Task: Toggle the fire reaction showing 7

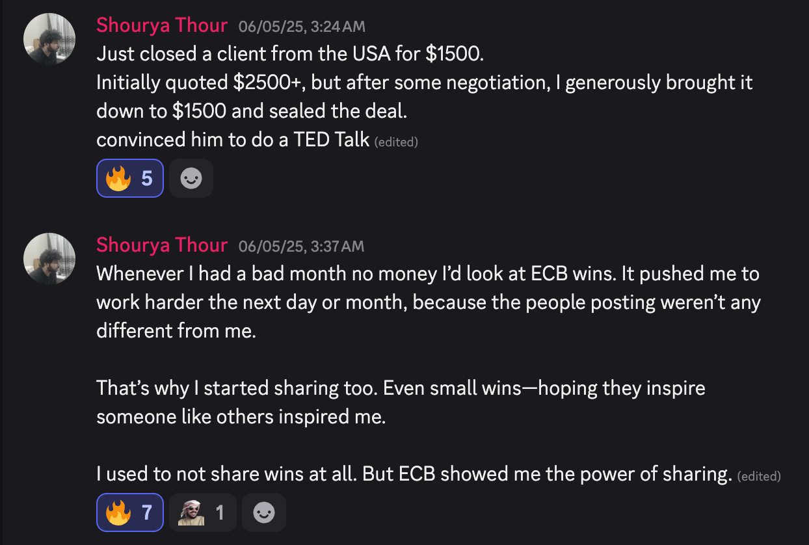Action: pos(130,512)
